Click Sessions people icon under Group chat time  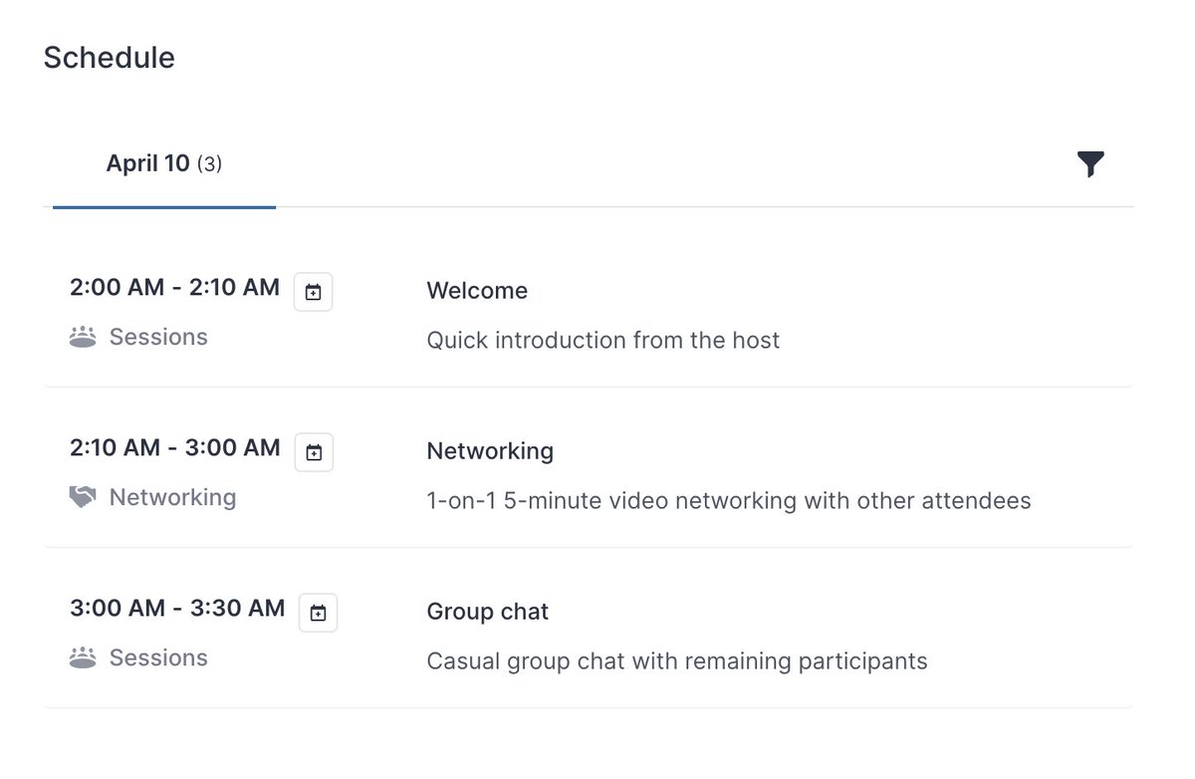[83, 658]
